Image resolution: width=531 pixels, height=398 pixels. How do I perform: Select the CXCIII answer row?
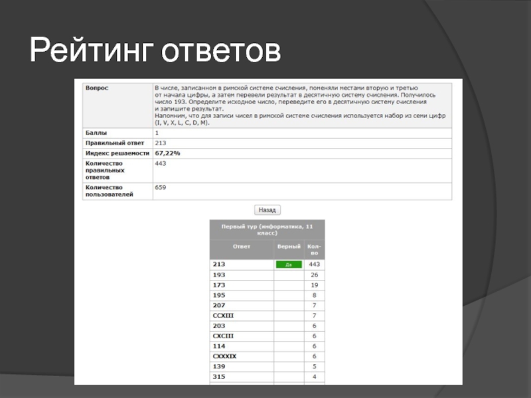coord(223,336)
